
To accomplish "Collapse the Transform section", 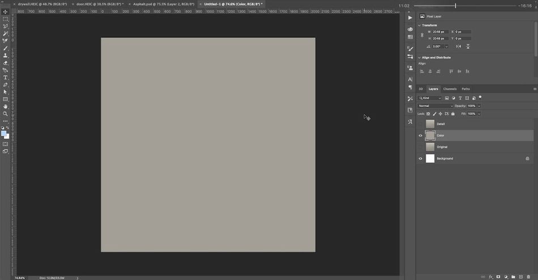I will tap(419, 25).
